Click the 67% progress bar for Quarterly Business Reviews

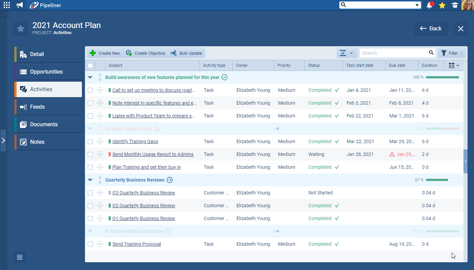click(443, 180)
